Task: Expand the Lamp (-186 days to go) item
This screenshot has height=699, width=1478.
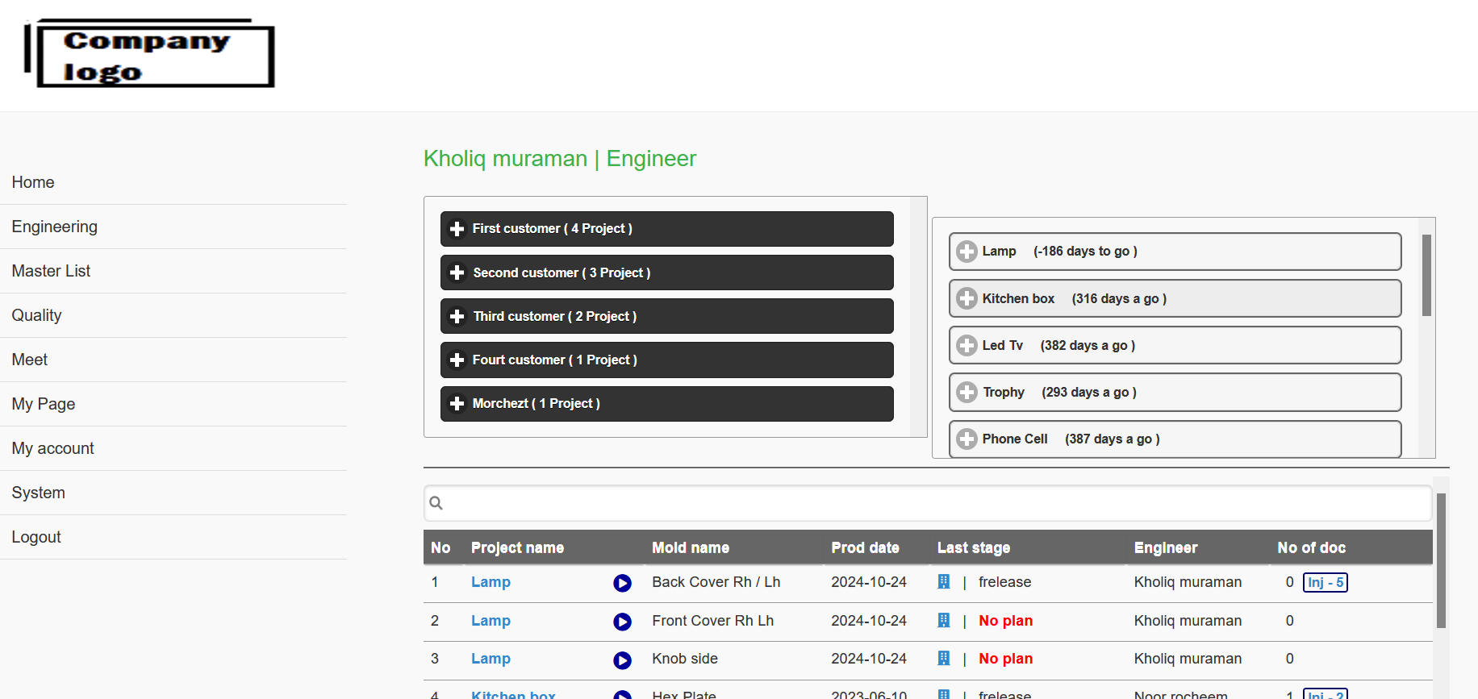Action: tap(1175, 252)
